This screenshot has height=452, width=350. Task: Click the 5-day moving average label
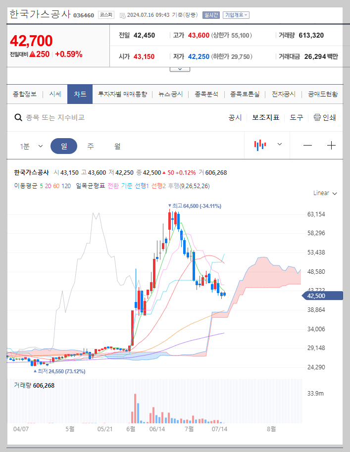pyautogui.click(x=41, y=186)
